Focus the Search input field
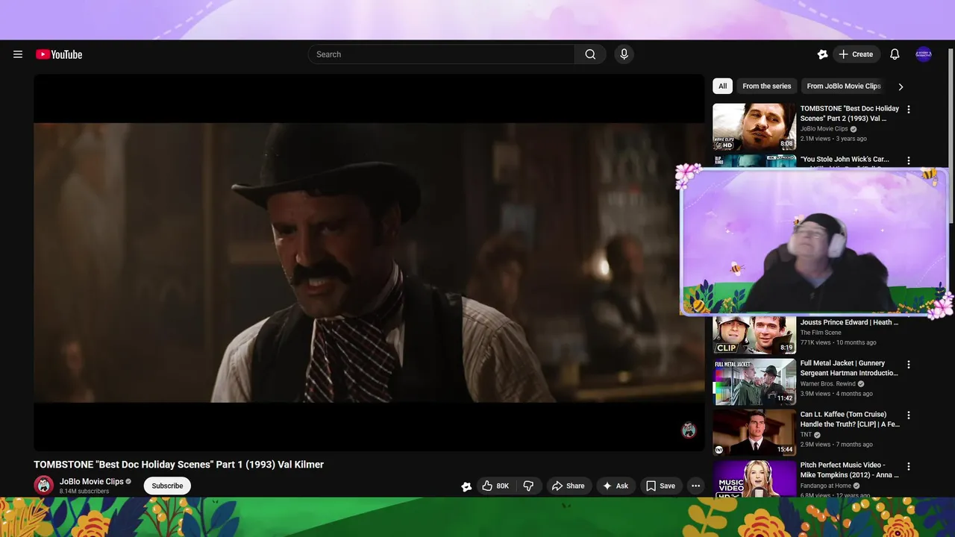This screenshot has height=537, width=955. [442, 54]
